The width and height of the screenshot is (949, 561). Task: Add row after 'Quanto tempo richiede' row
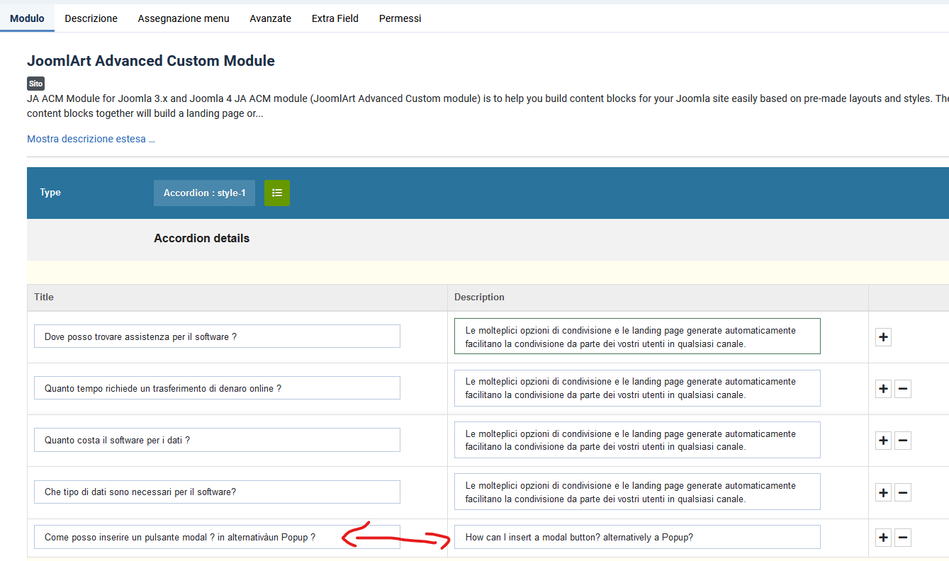pyautogui.click(x=883, y=389)
